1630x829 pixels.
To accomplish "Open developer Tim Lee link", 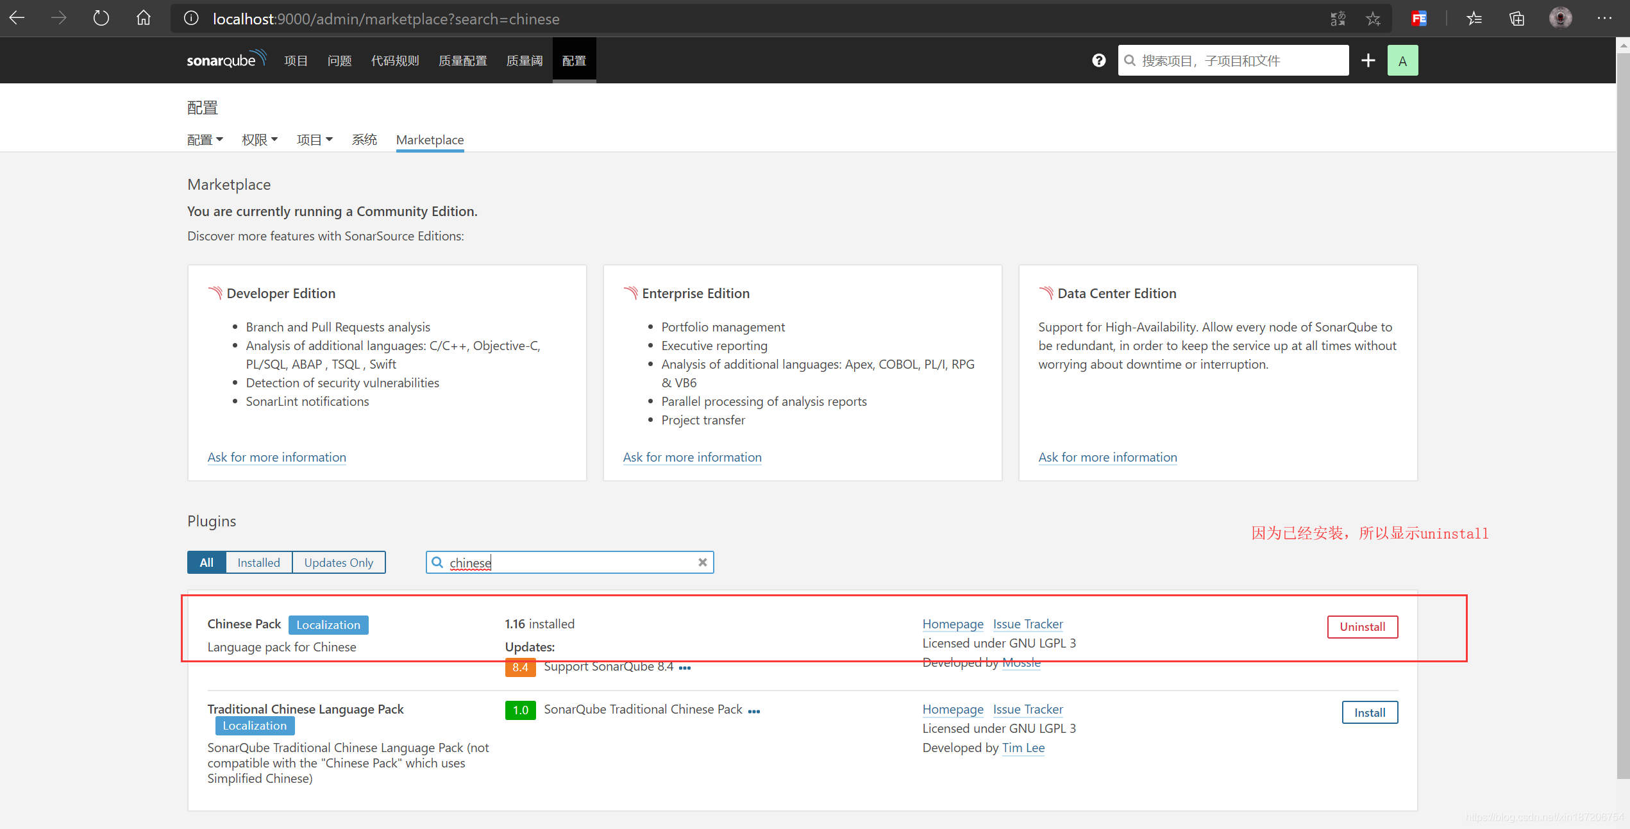I will (1023, 748).
